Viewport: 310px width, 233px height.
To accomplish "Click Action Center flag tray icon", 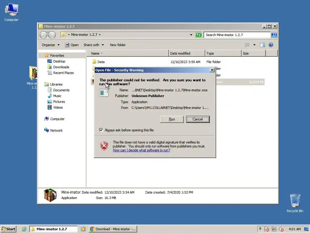I will point(266,229).
